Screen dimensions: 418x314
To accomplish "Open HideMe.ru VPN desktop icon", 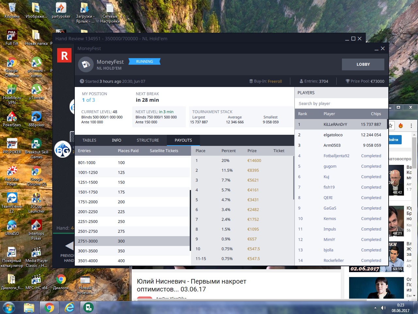I will click(x=12, y=94).
